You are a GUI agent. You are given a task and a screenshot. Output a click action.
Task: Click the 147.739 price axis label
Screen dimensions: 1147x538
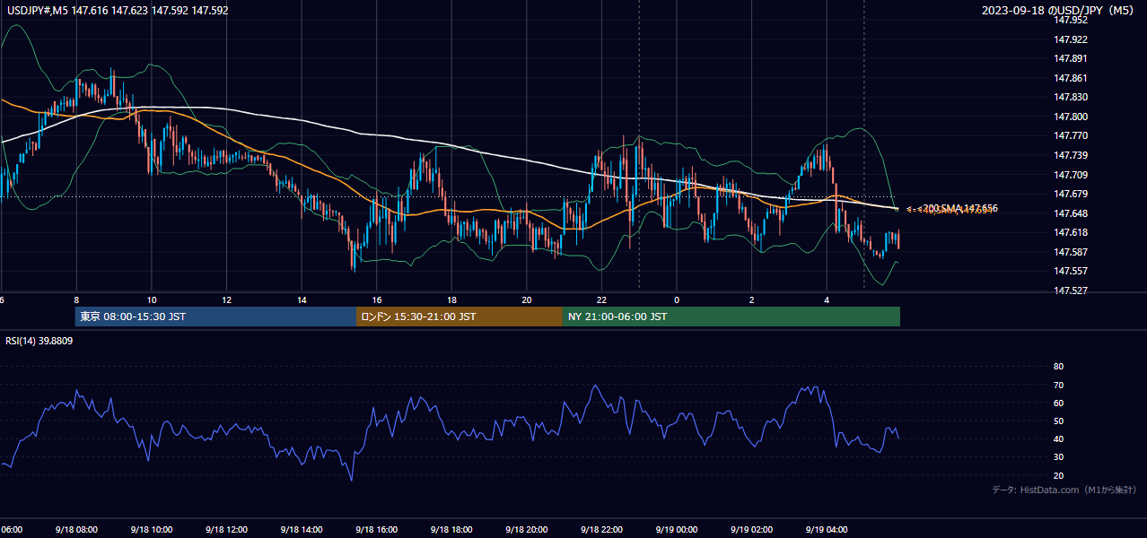tap(1072, 155)
